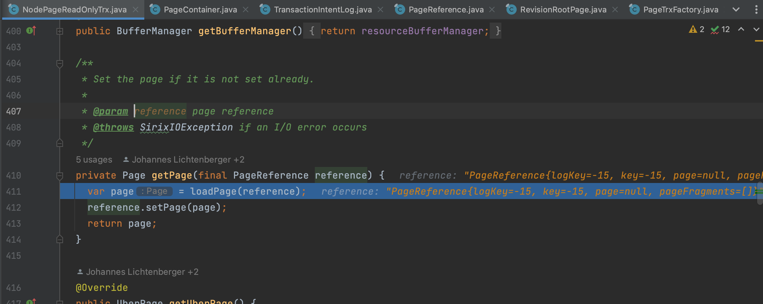
Task: Click the '5 usages' code lens link
Action: point(94,160)
